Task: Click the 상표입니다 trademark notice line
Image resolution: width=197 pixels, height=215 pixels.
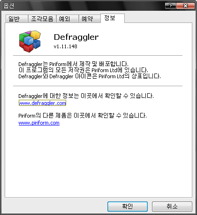Action: click(90, 76)
